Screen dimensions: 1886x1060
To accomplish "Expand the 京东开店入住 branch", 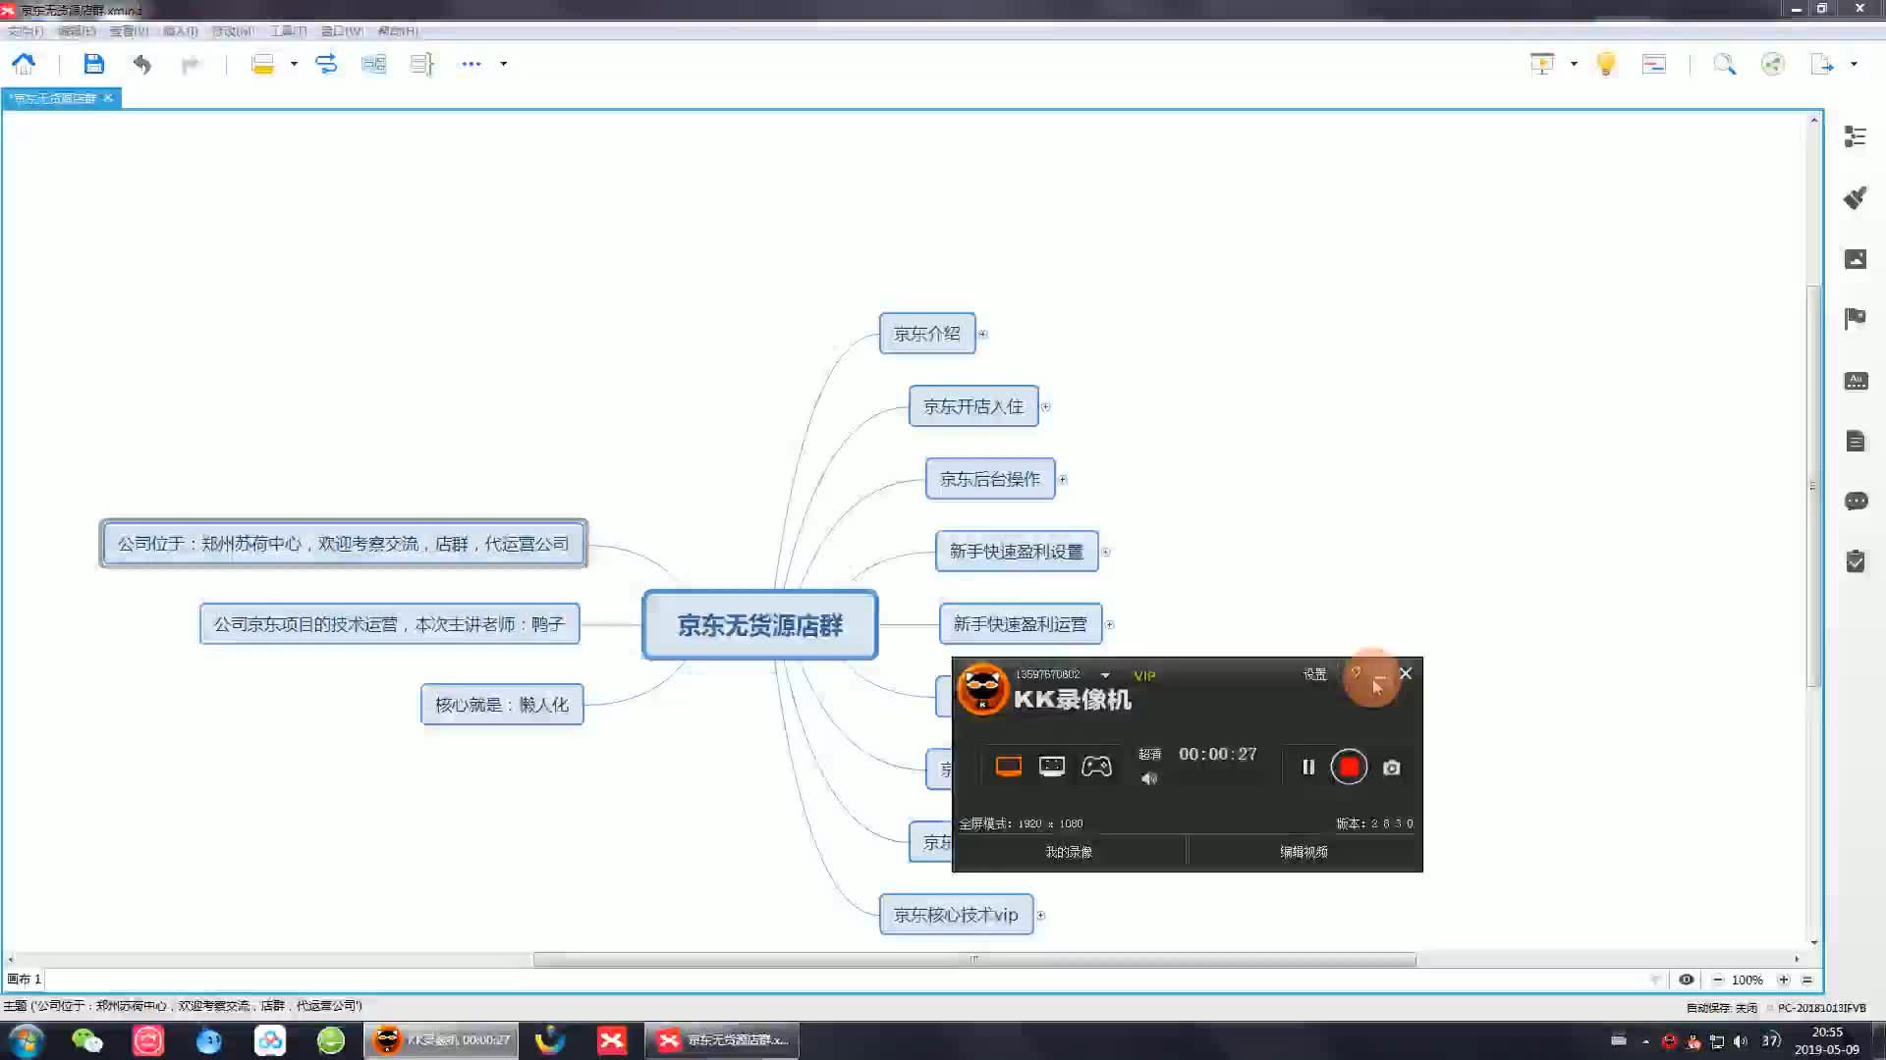I will coord(1045,407).
